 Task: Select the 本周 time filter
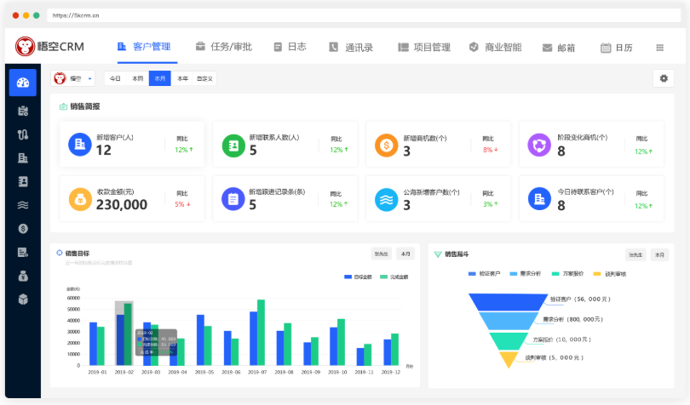(x=138, y=78)
